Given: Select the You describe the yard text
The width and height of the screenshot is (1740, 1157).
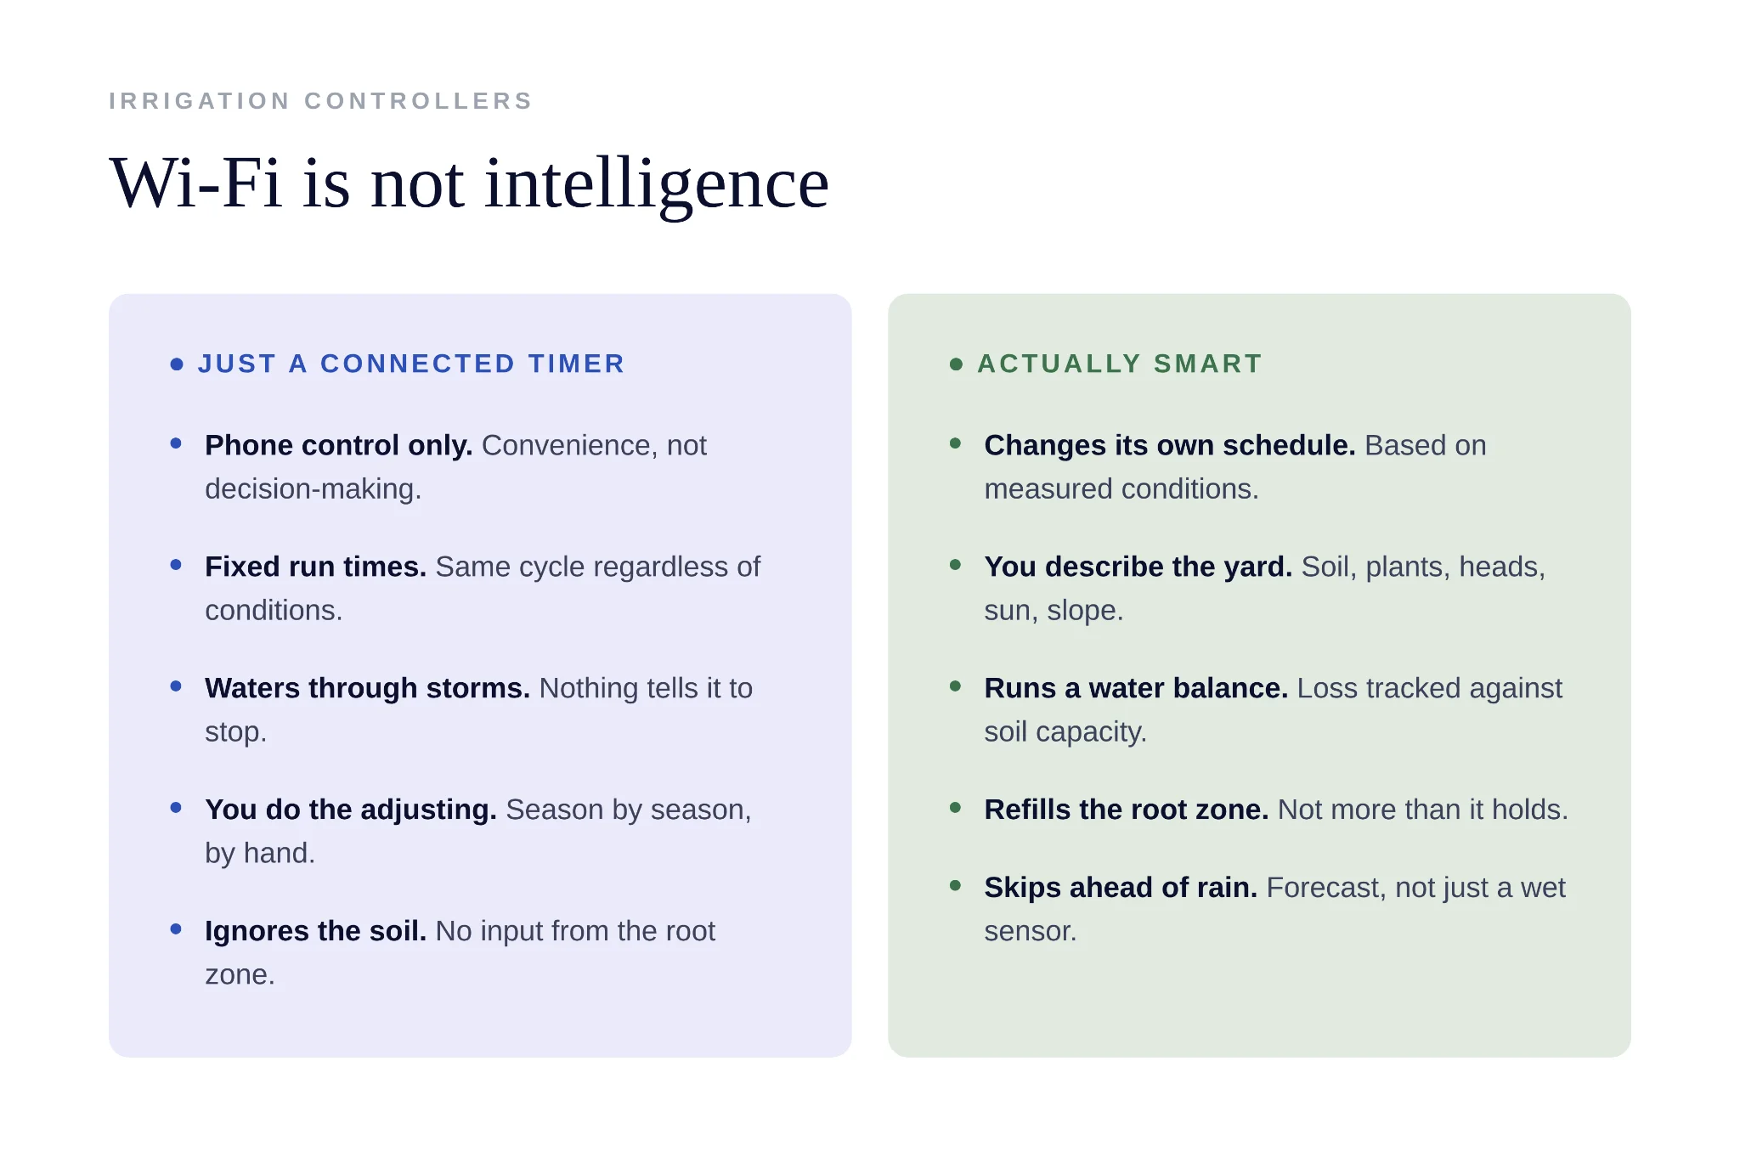Looking at the screenshot, I should pyautogui.click(x=1138, y=567).
